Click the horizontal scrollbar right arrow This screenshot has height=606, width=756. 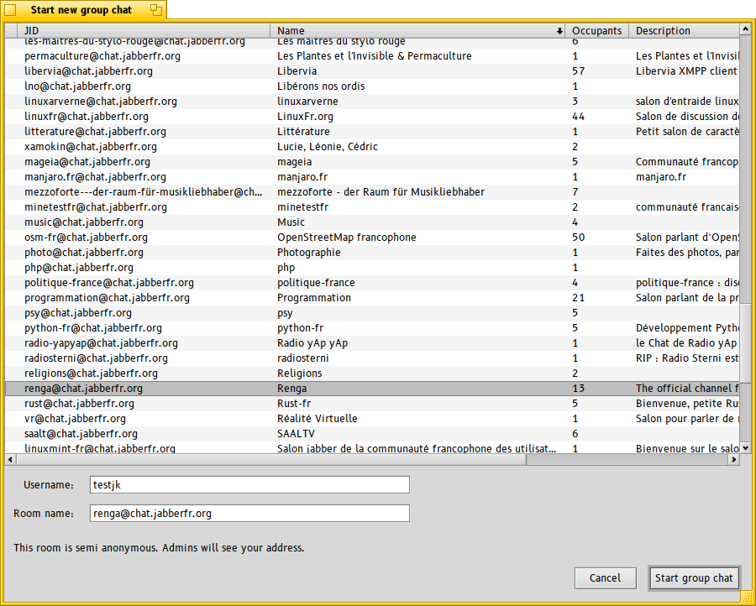[x=733, y=459]
